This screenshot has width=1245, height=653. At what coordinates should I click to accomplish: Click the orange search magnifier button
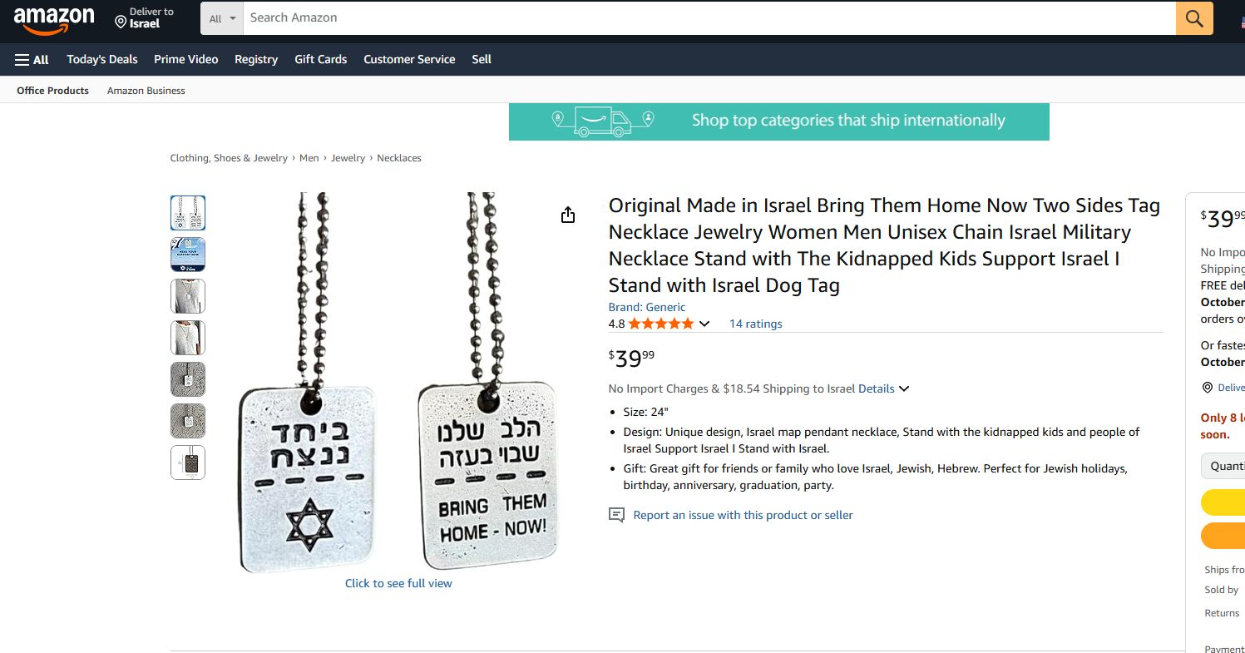(x=1194, y=18)
